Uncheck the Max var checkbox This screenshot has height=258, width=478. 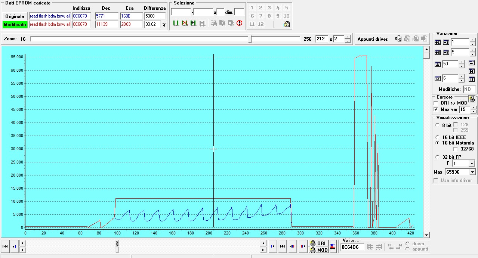(436, 109)
